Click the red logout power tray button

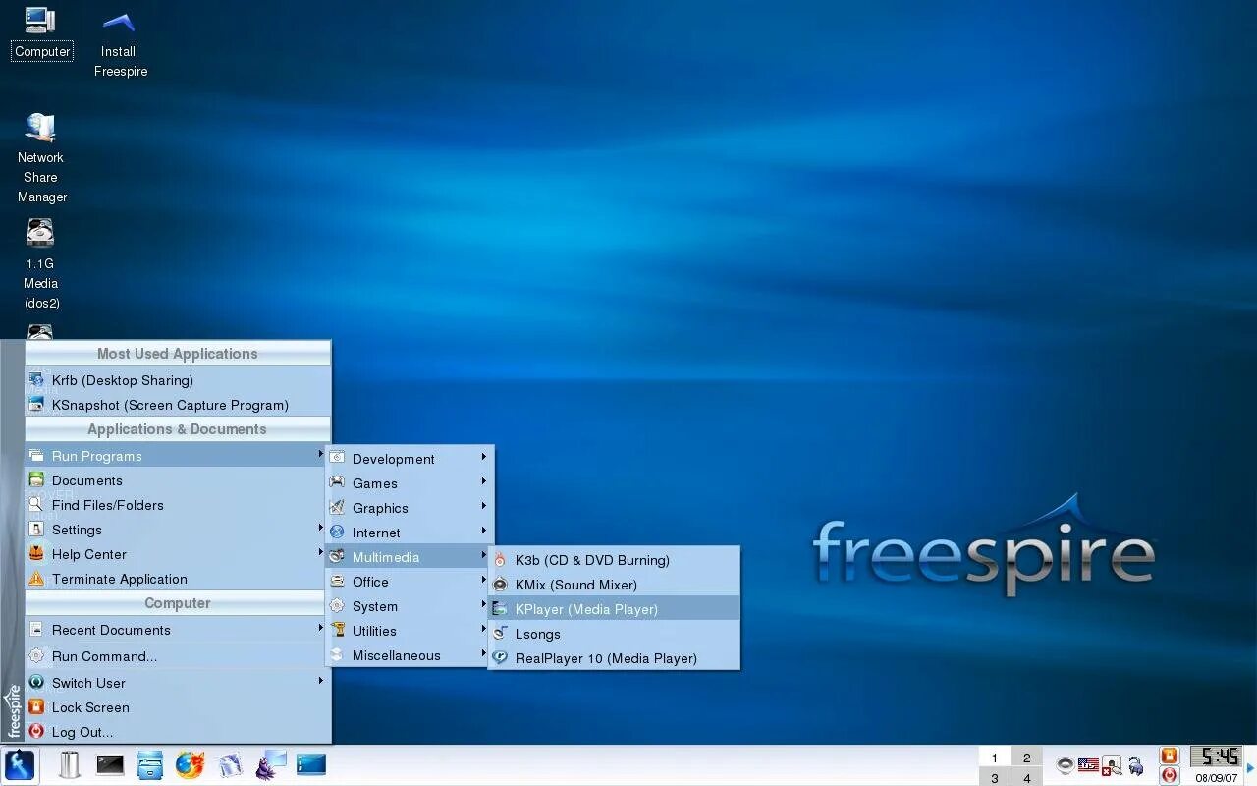[1169, 775]
